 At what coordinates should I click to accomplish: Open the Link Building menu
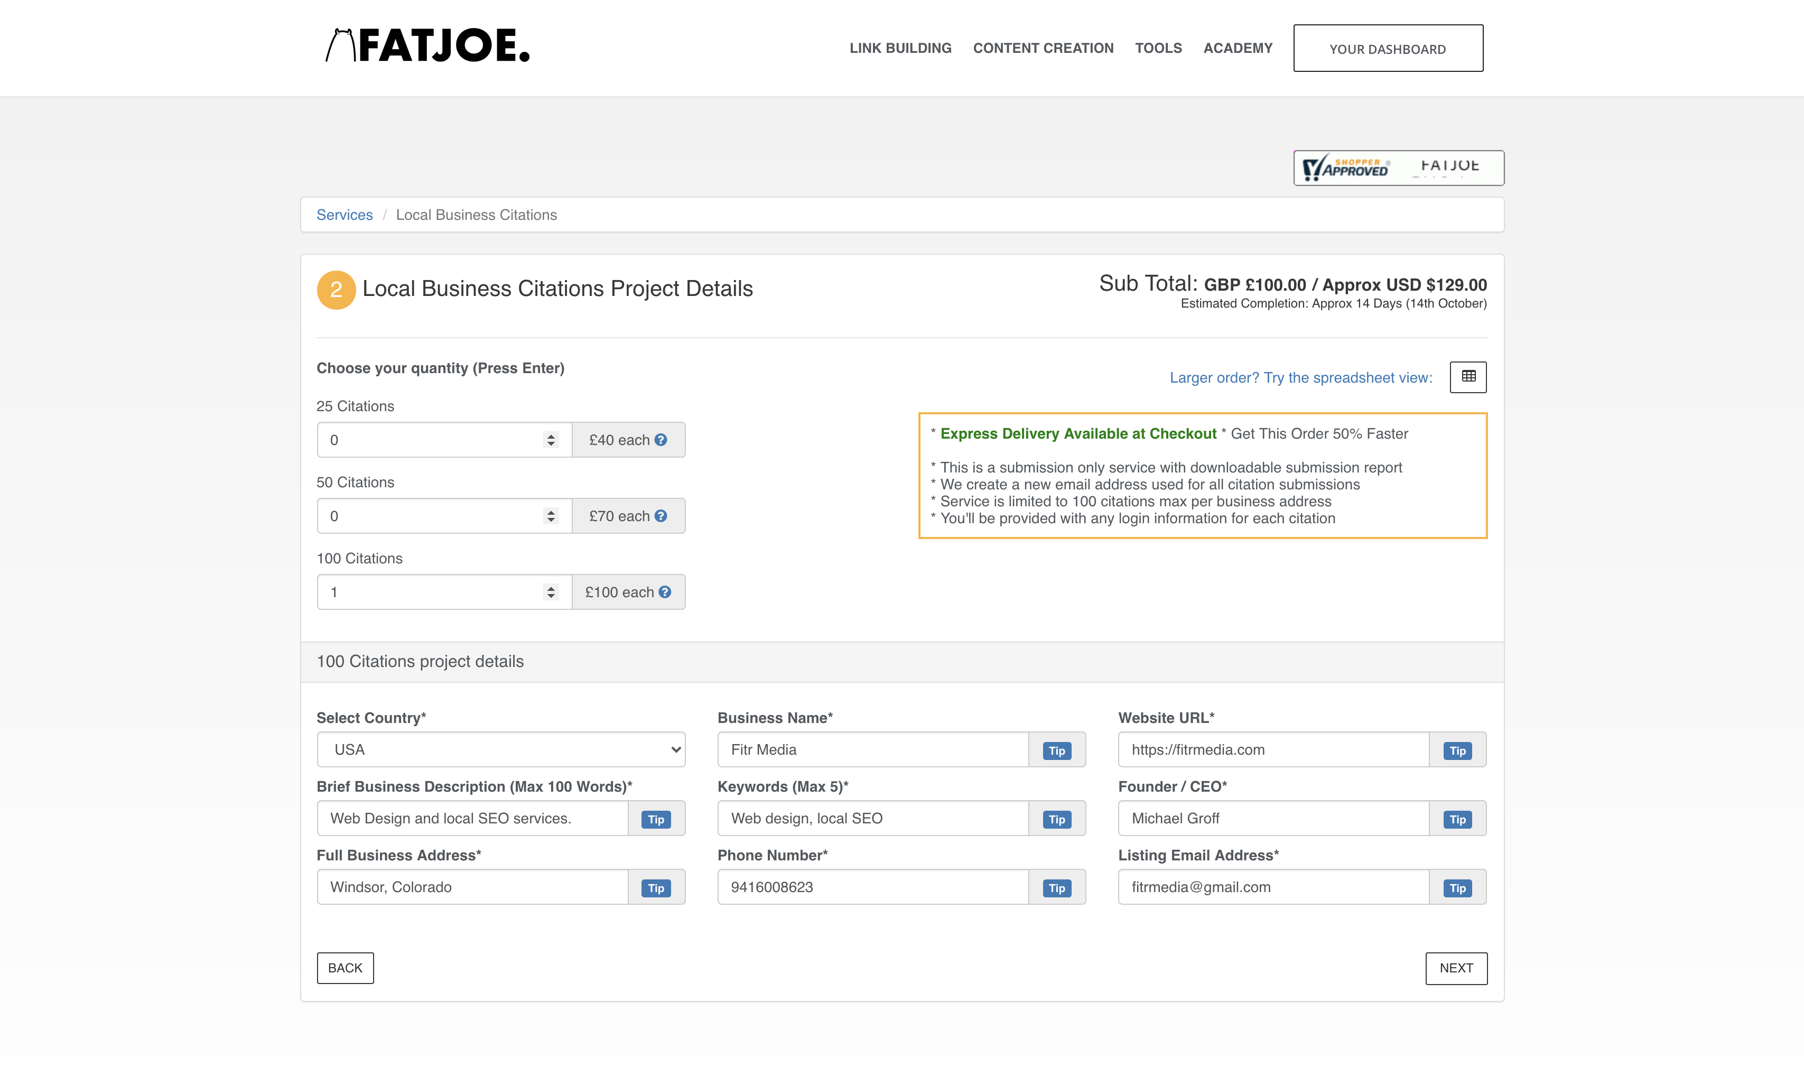[x=900, y=48]
